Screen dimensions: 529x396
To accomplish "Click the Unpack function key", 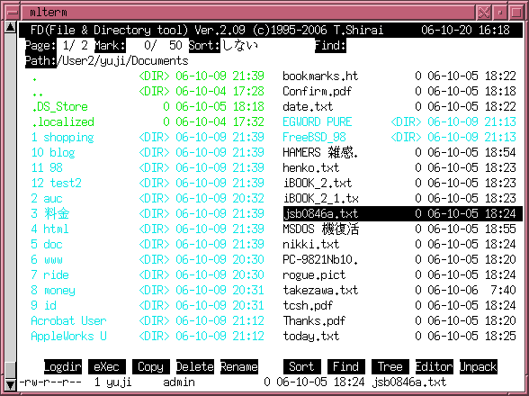I will click(479, 366).
